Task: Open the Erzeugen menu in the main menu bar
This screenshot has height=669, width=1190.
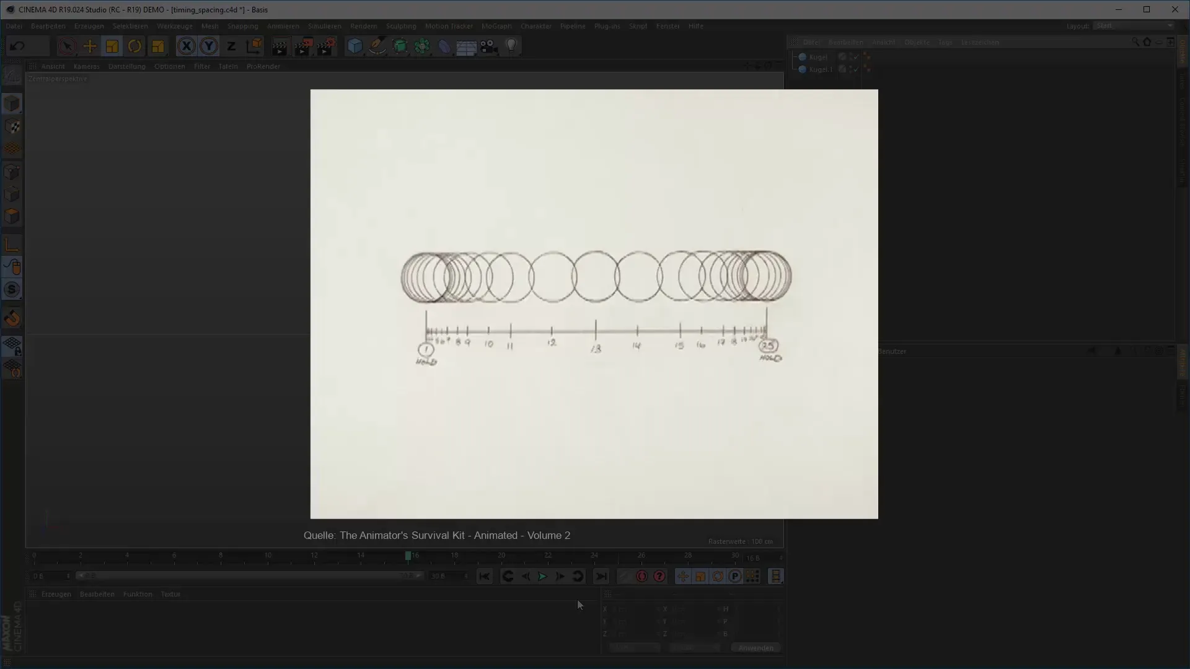Action: click(x=89, y=26)
